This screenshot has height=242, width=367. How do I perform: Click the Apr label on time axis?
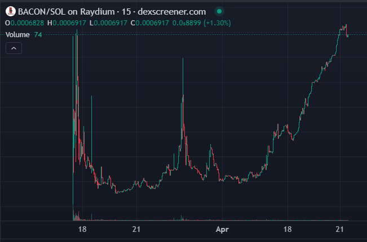[222, 229]
